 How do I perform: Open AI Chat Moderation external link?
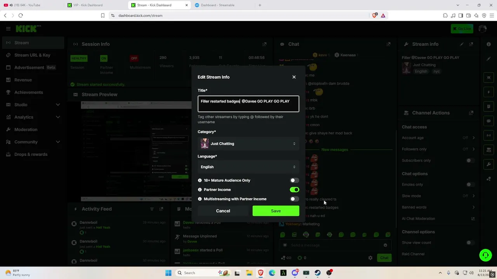point(473,219)
